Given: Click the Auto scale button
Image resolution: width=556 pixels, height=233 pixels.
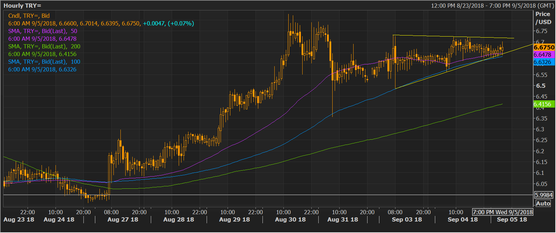Looking at the screenshot, I should tap(543, 203).
